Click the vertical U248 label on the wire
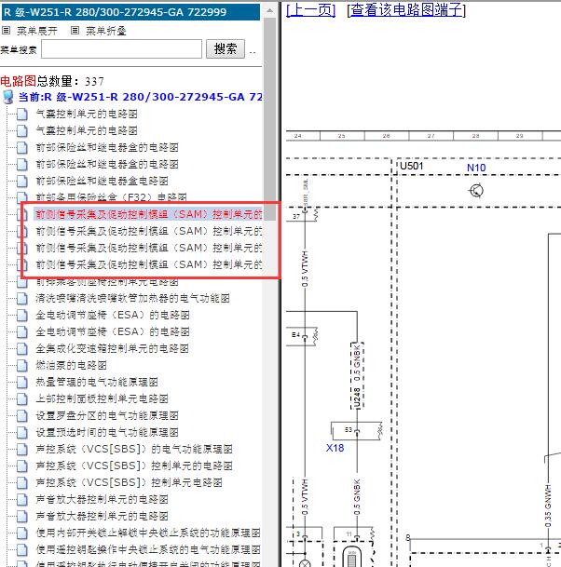Screen dimensions: 561x567 [357, 397]
